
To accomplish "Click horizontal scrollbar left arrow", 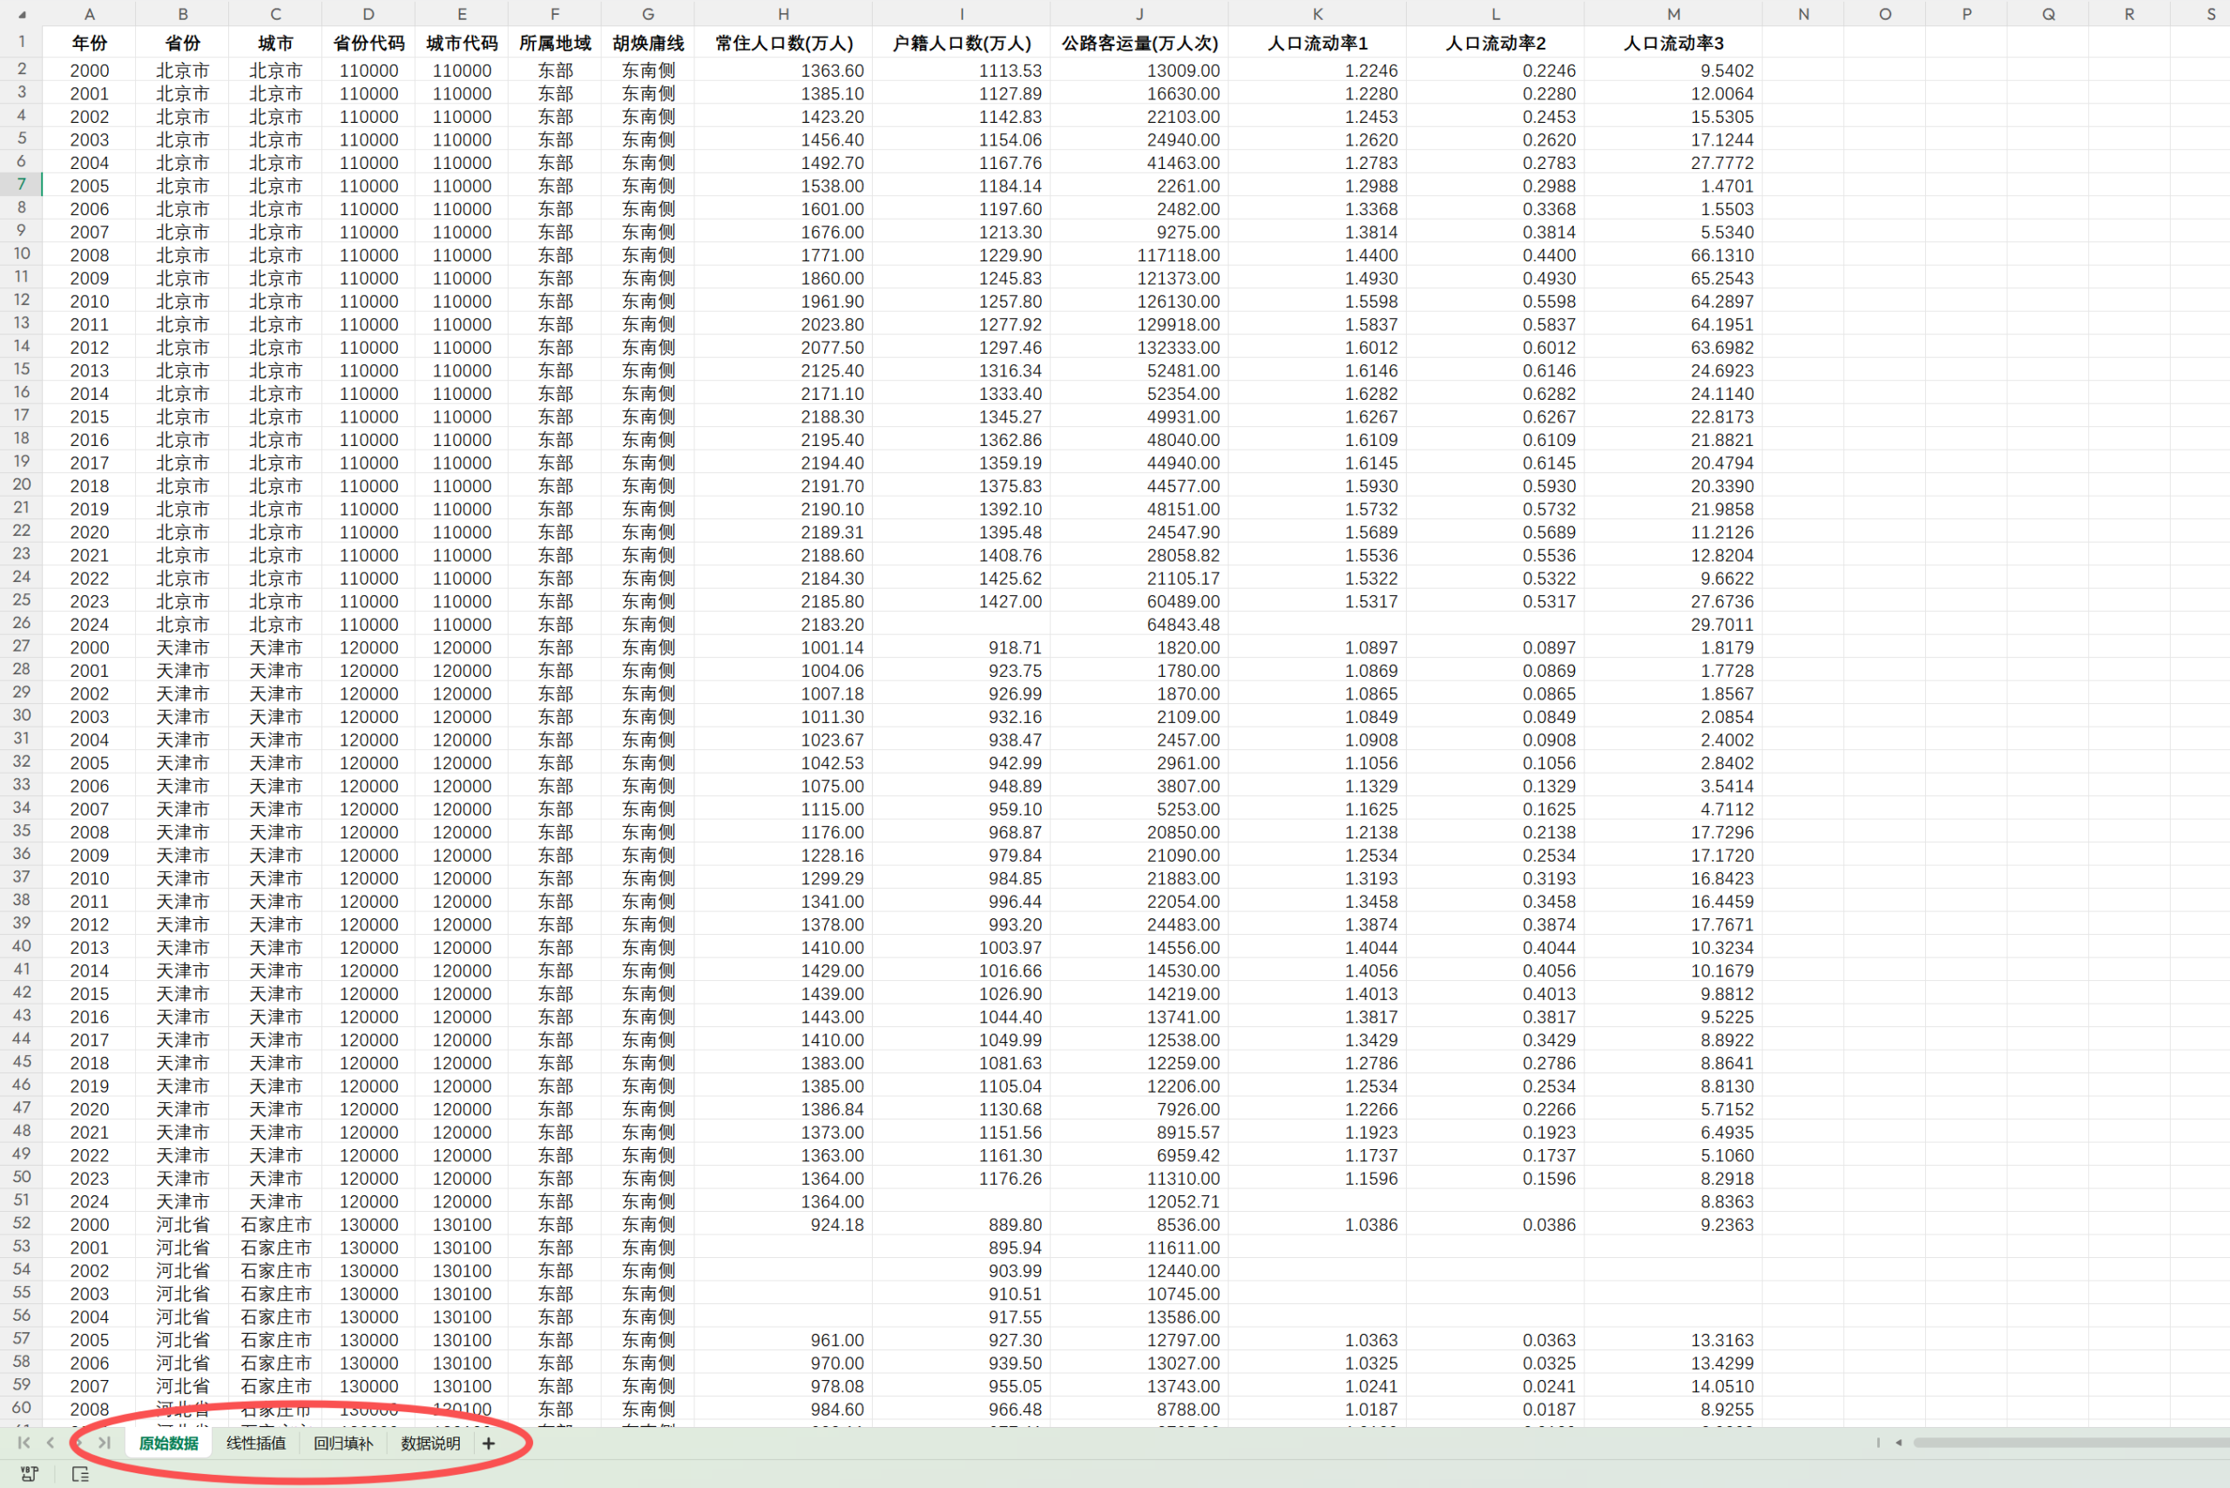I will (1899, 1443).
